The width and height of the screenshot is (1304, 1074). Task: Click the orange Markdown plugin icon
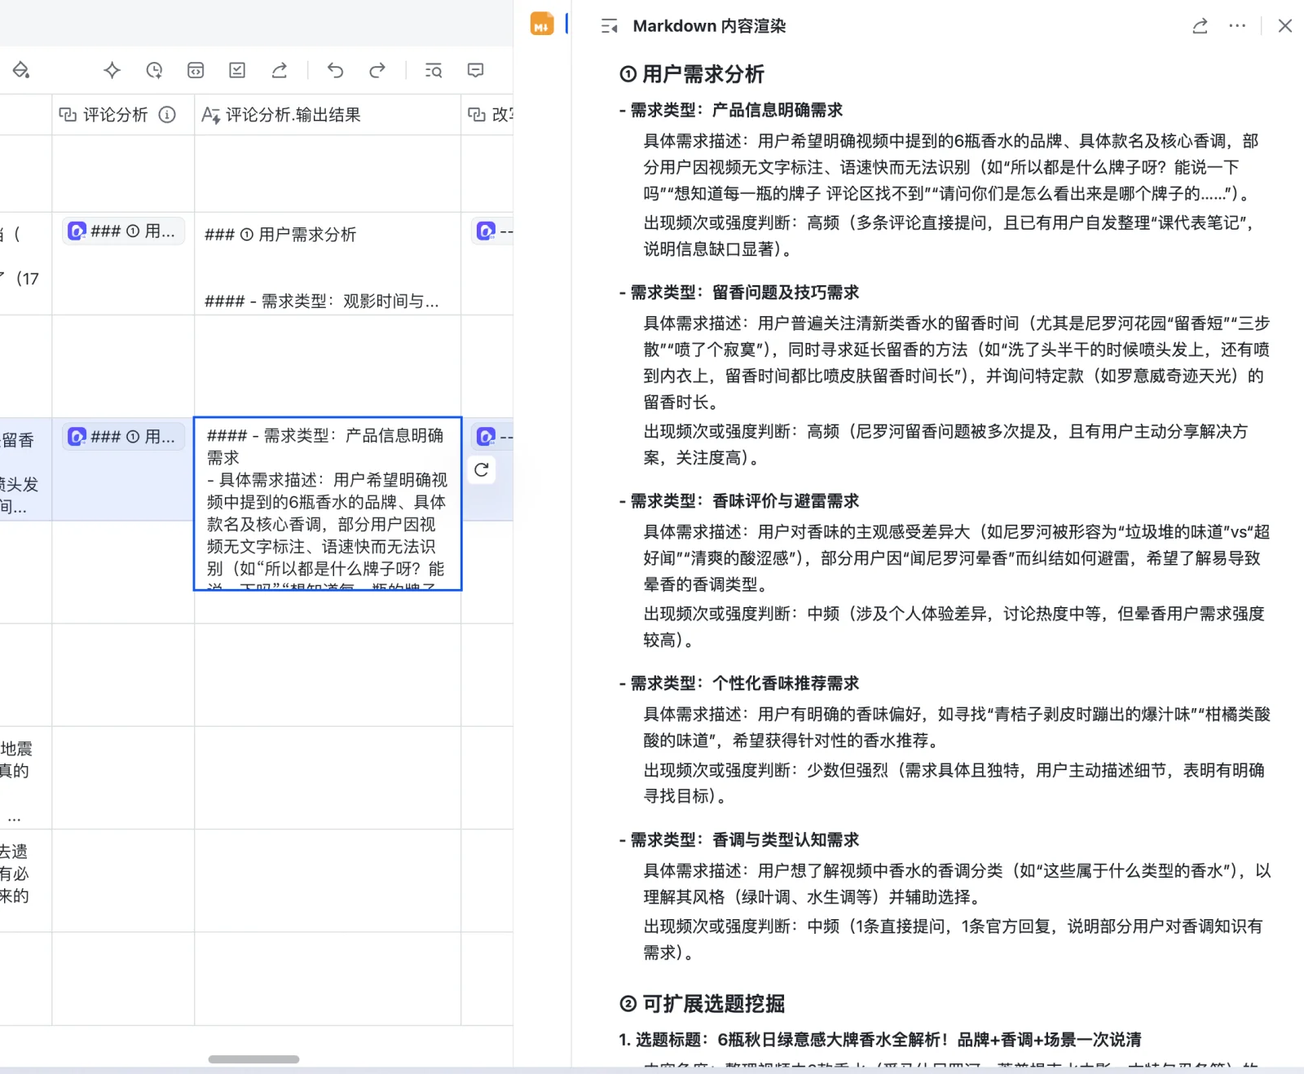point(541,24)
